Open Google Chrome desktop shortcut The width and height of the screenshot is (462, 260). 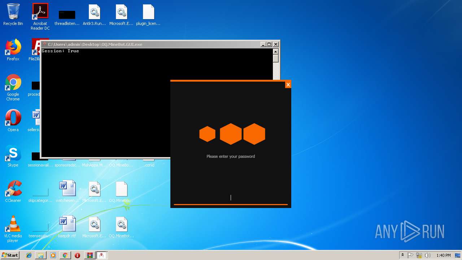point(13,87)
